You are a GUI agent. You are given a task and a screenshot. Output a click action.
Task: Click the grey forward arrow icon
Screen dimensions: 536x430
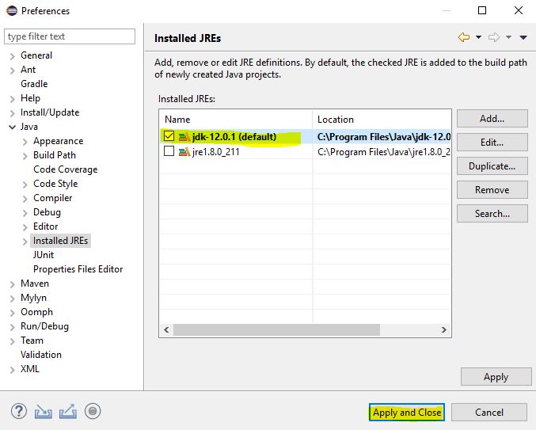pyautogui.click(x=494, y=37)
